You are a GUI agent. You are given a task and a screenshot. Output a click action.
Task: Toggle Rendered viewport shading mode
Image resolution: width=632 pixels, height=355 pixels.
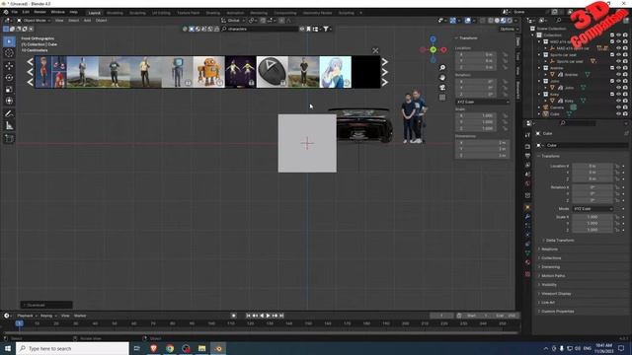point(510,20)
